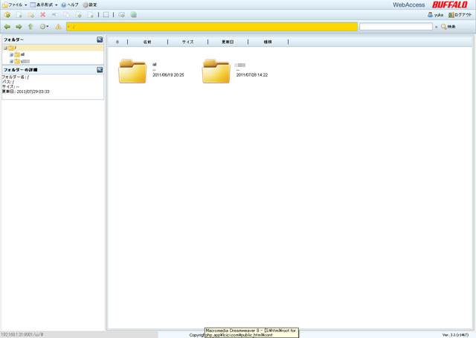Click the green globe toolbar icon
This screenshot has height=338, width=476.
coord(133,15)
